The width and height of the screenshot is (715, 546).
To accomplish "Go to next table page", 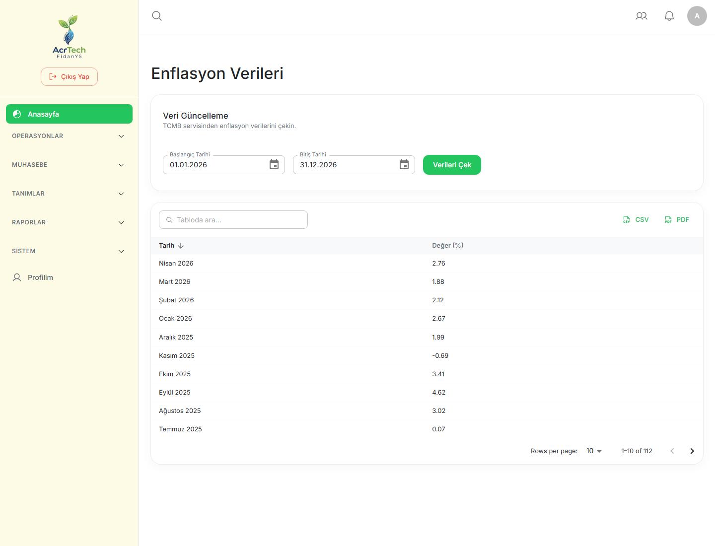I will pos(692,451).
